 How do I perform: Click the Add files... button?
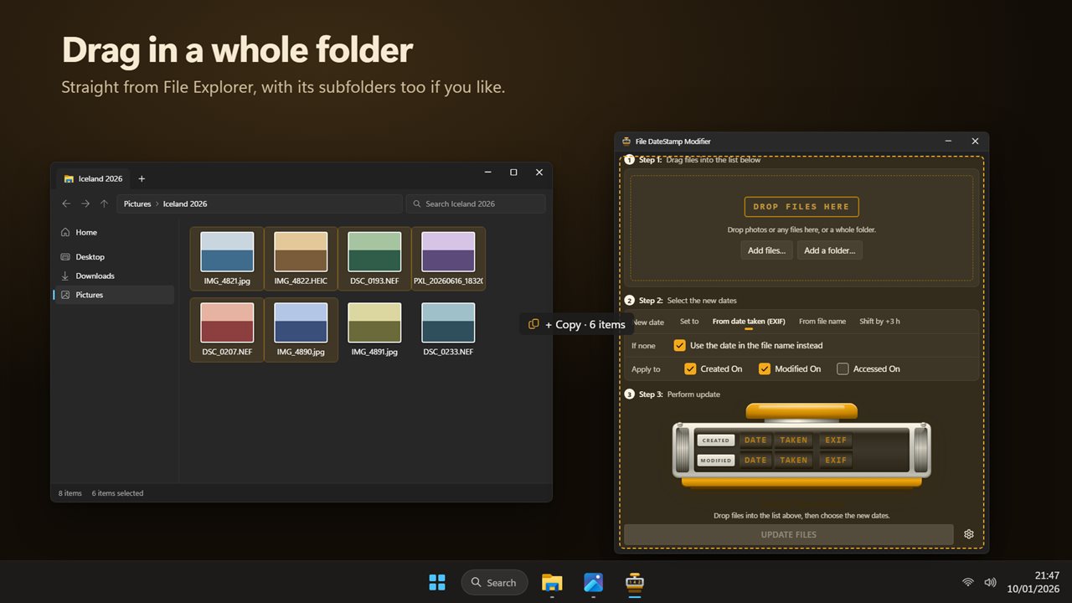(766, 250)
